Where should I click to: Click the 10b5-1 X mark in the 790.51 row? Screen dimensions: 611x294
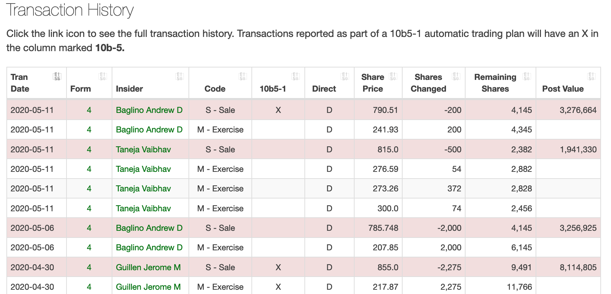tap(278, 110)
